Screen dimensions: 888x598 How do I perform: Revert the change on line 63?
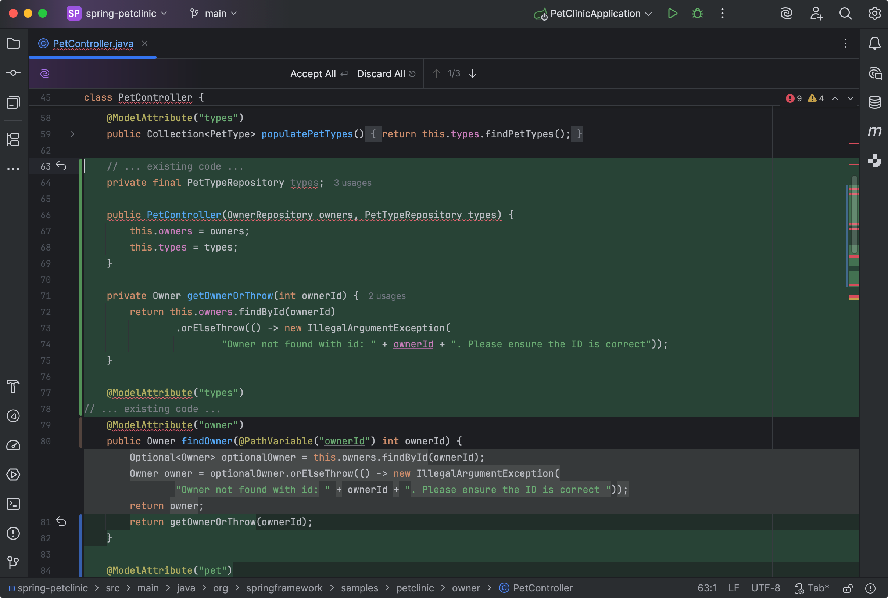tap(62, 166)
